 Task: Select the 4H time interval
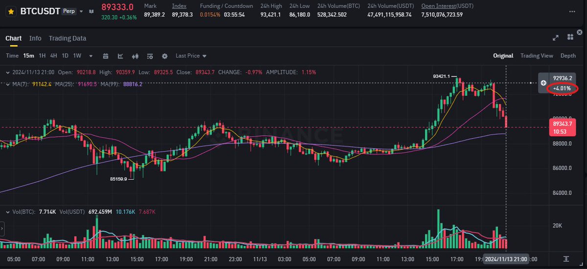[54, 56]
